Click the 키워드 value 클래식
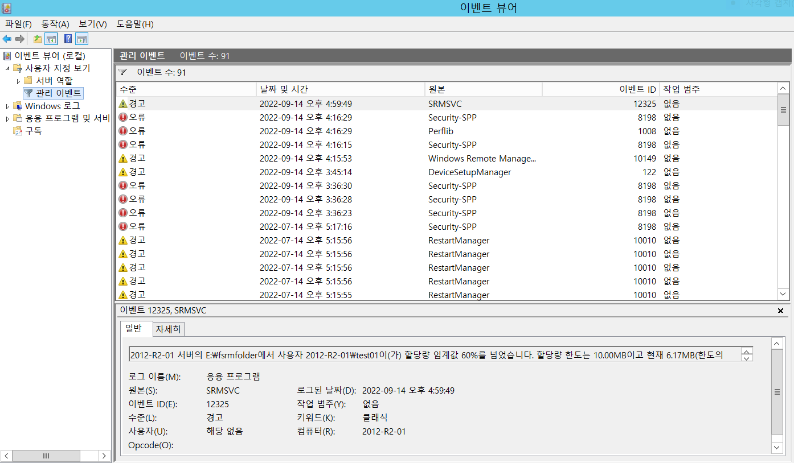 tap(375, 417)
